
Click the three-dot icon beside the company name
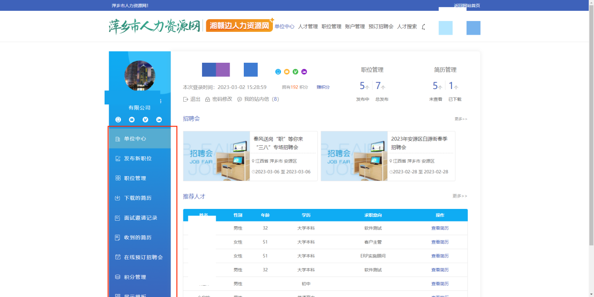[160, 101]
